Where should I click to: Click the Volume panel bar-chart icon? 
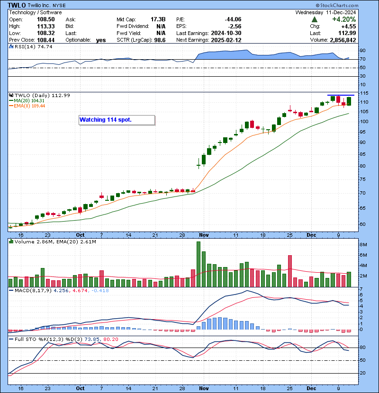pyautogui.click(x=11, y=241)
